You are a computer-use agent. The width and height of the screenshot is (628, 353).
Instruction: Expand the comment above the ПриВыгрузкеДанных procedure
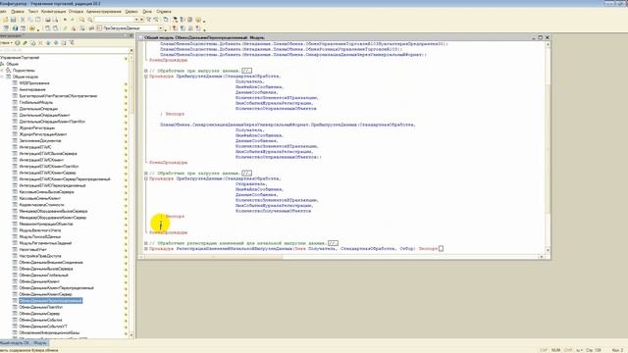pyautogui.click(x=146, y=71)
